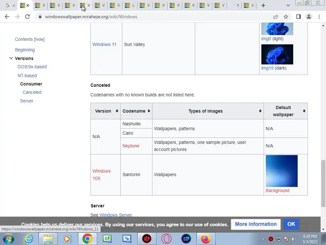Sort table by Version column
Viewport: 326px width, 245px height.
click(x=105, y=111)
